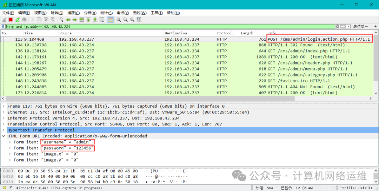The height and width of the screenshot is (191, 379).
Task: Stop the running packet capture
Action: [11, 20]
